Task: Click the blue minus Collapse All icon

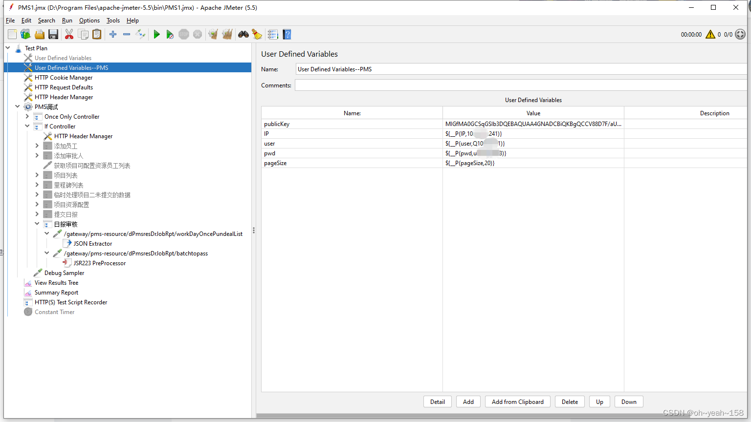Action: pyautogui.click(x=127, y=34)
